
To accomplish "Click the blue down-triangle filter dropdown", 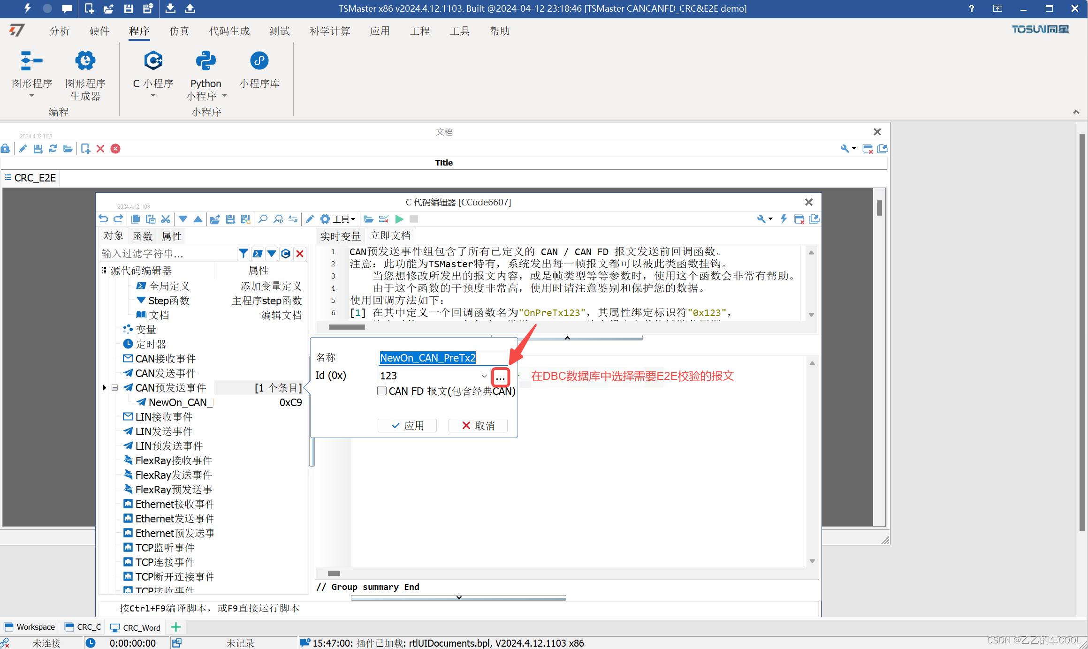I will click(272, 254).
